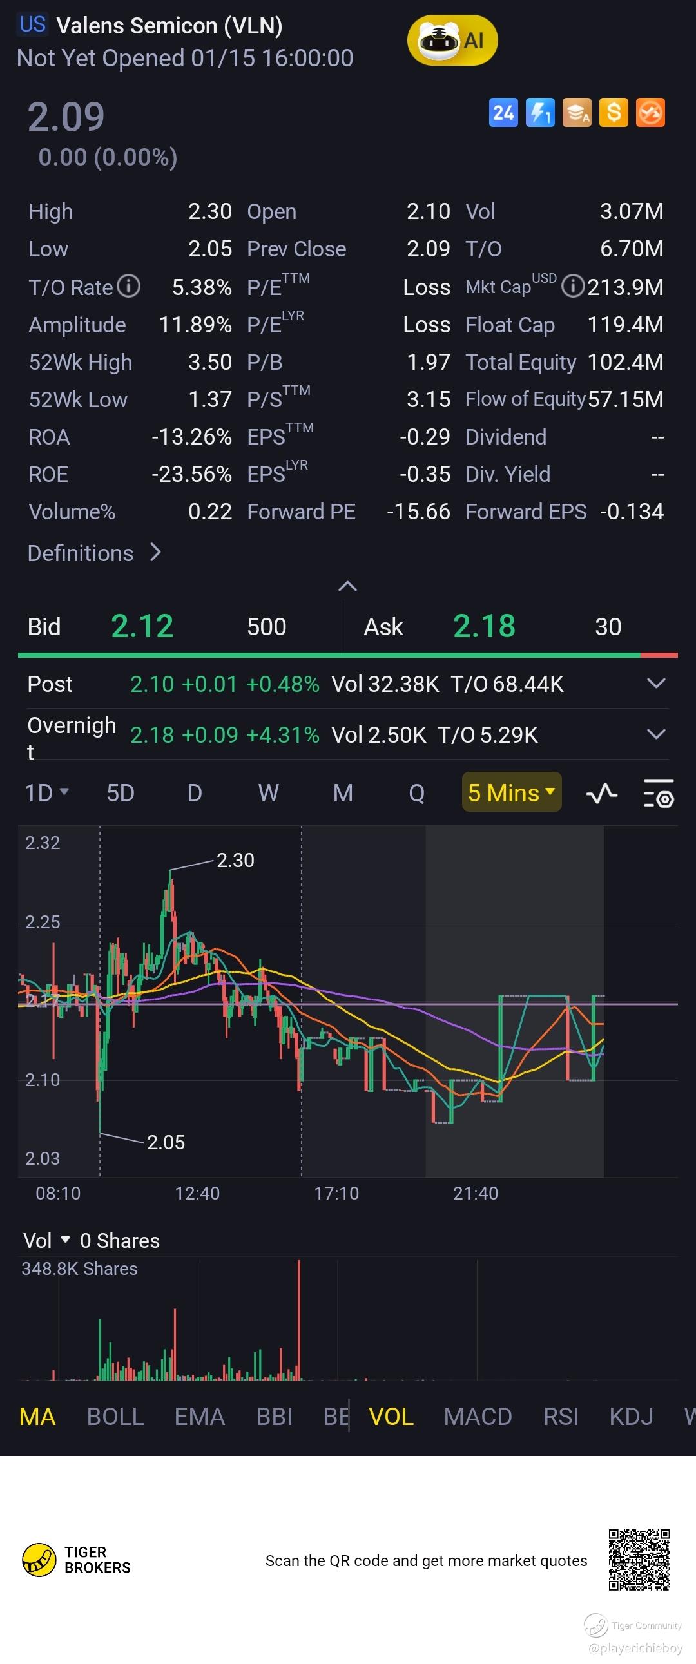Select the KDJ sub-indicator
Image resolution: width=696 pixels, height=1664 pixels.
point(632,1416)
